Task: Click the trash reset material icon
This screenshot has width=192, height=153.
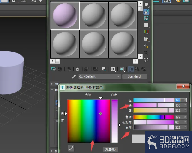Action: pos(77,69)
